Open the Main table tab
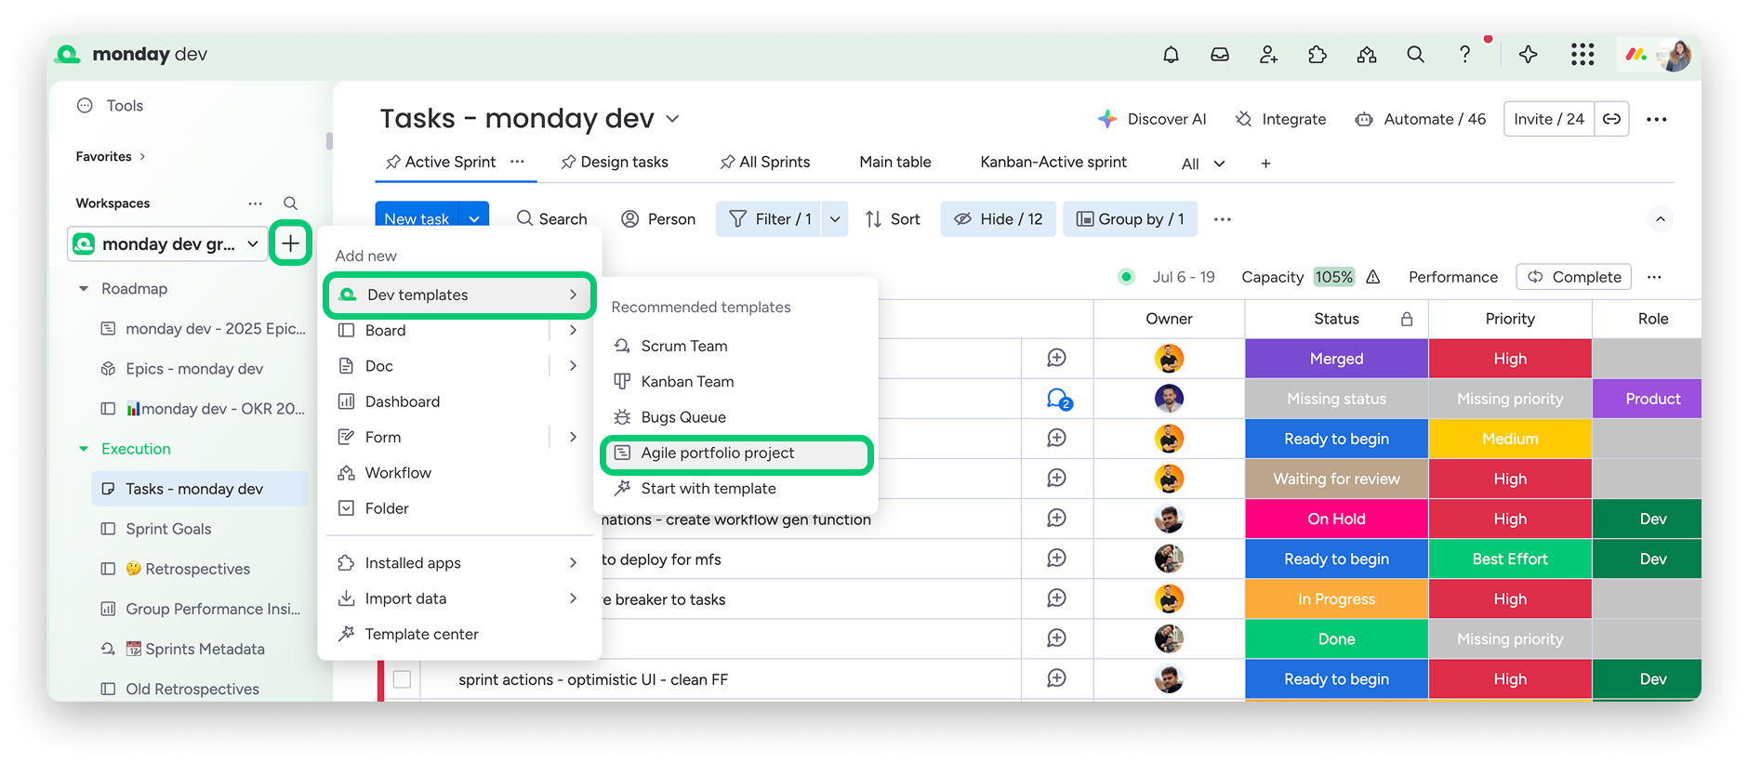This screenshot has width=1748, height=762. [x=895, y=162]
